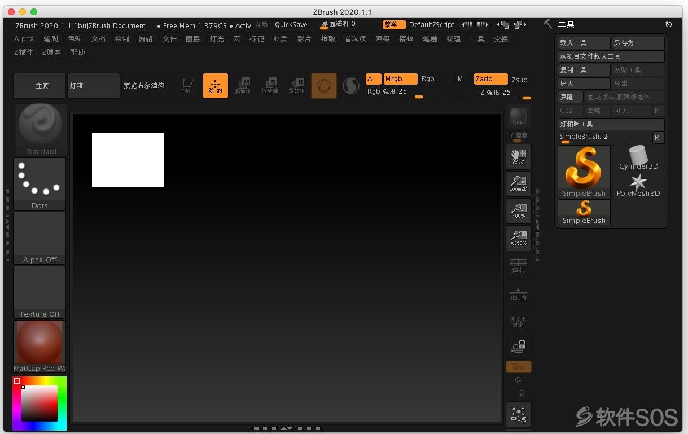Open the Dots stroke selector
The width and height of the screenshot is (688, 434).
click(x=40, y=184)
